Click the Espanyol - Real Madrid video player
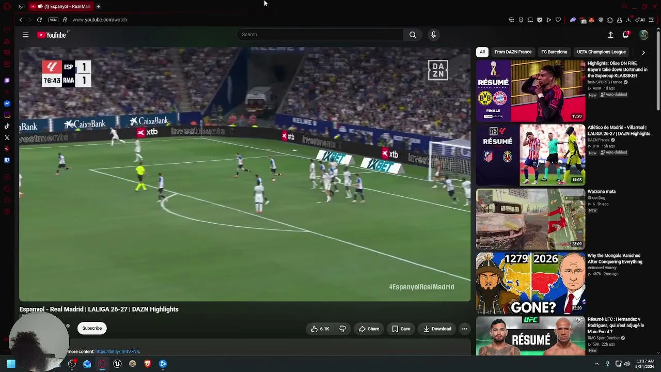 245,175
